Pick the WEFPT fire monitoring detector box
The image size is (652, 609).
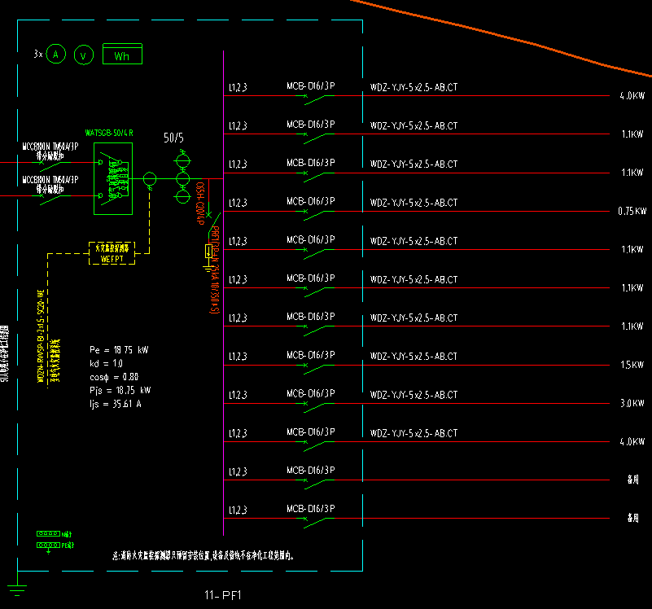pyautogui.click(x=112, y=253)
